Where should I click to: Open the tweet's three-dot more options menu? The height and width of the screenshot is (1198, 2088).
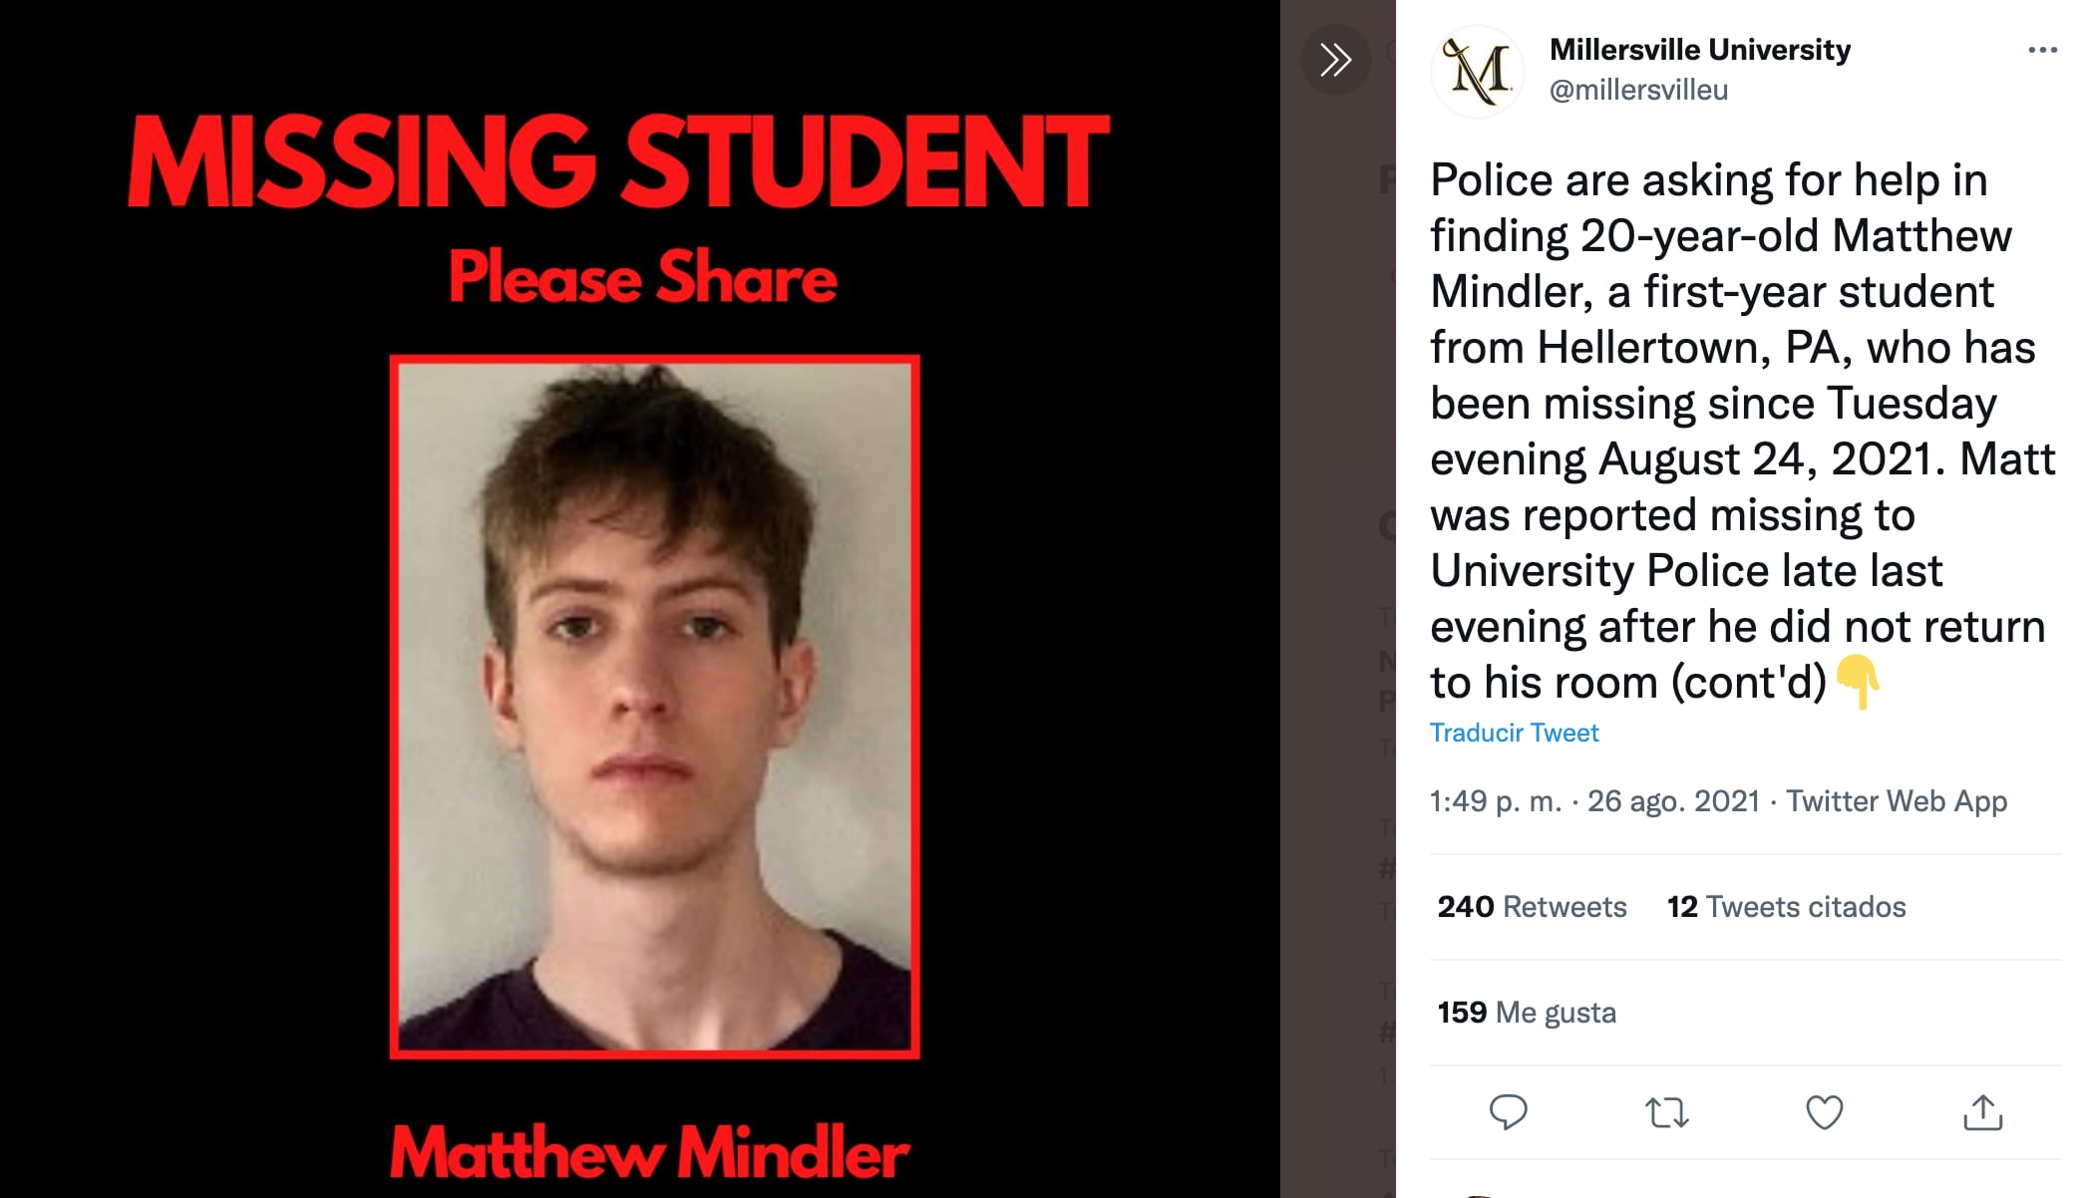point(2042,50)
